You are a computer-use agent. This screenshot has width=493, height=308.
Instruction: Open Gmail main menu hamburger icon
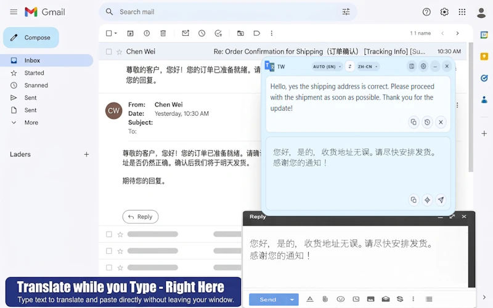coord(14,12)
